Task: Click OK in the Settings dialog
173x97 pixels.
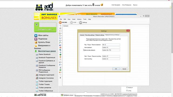Action: 116,69
